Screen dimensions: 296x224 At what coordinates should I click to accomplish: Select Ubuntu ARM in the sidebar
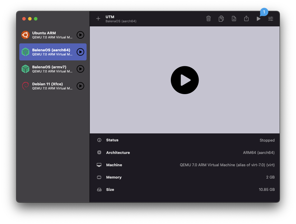pos(53,35)
